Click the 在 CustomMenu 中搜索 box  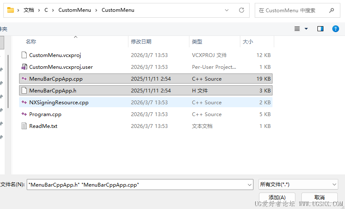click(x=297, y=10)
